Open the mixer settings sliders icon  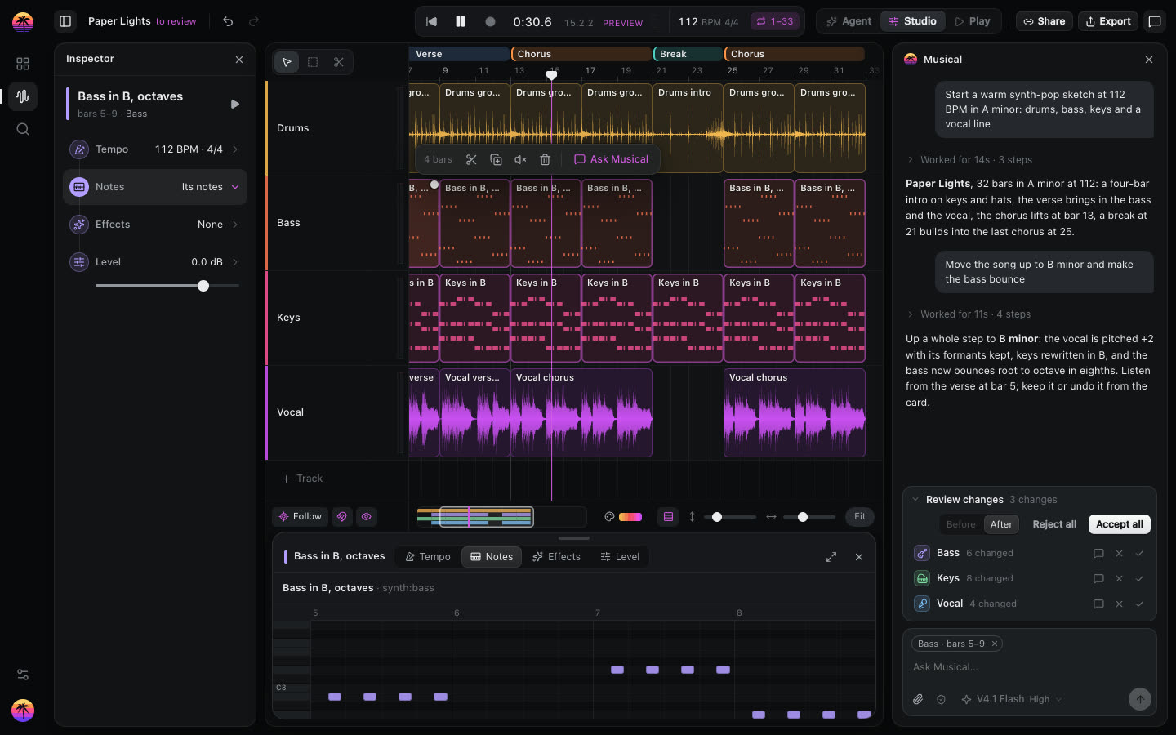tap(23, 675)
